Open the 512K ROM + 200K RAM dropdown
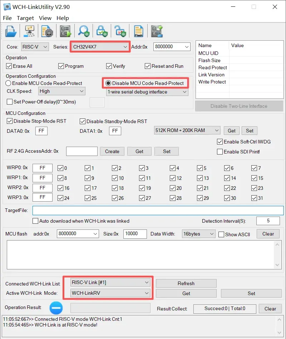This screenshot has width=286, height=339. 187,130
